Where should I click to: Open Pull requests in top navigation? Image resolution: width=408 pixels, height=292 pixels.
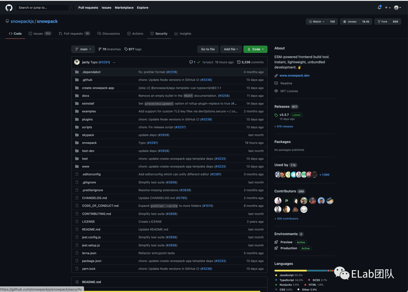pos(88,8)
